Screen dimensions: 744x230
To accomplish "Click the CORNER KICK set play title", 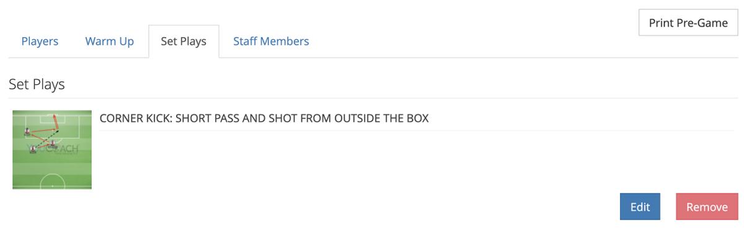I will pyautogui.click(x=264, y=118).
